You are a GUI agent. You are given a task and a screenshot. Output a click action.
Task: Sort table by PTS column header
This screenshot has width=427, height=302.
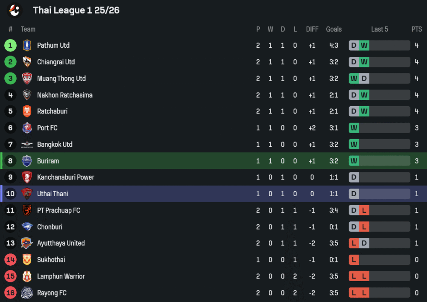tap(417, 29)
